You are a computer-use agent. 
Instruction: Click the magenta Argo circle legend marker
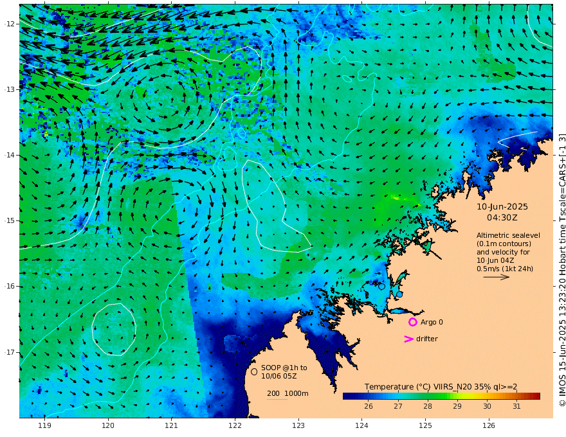(x=412, y=322)
